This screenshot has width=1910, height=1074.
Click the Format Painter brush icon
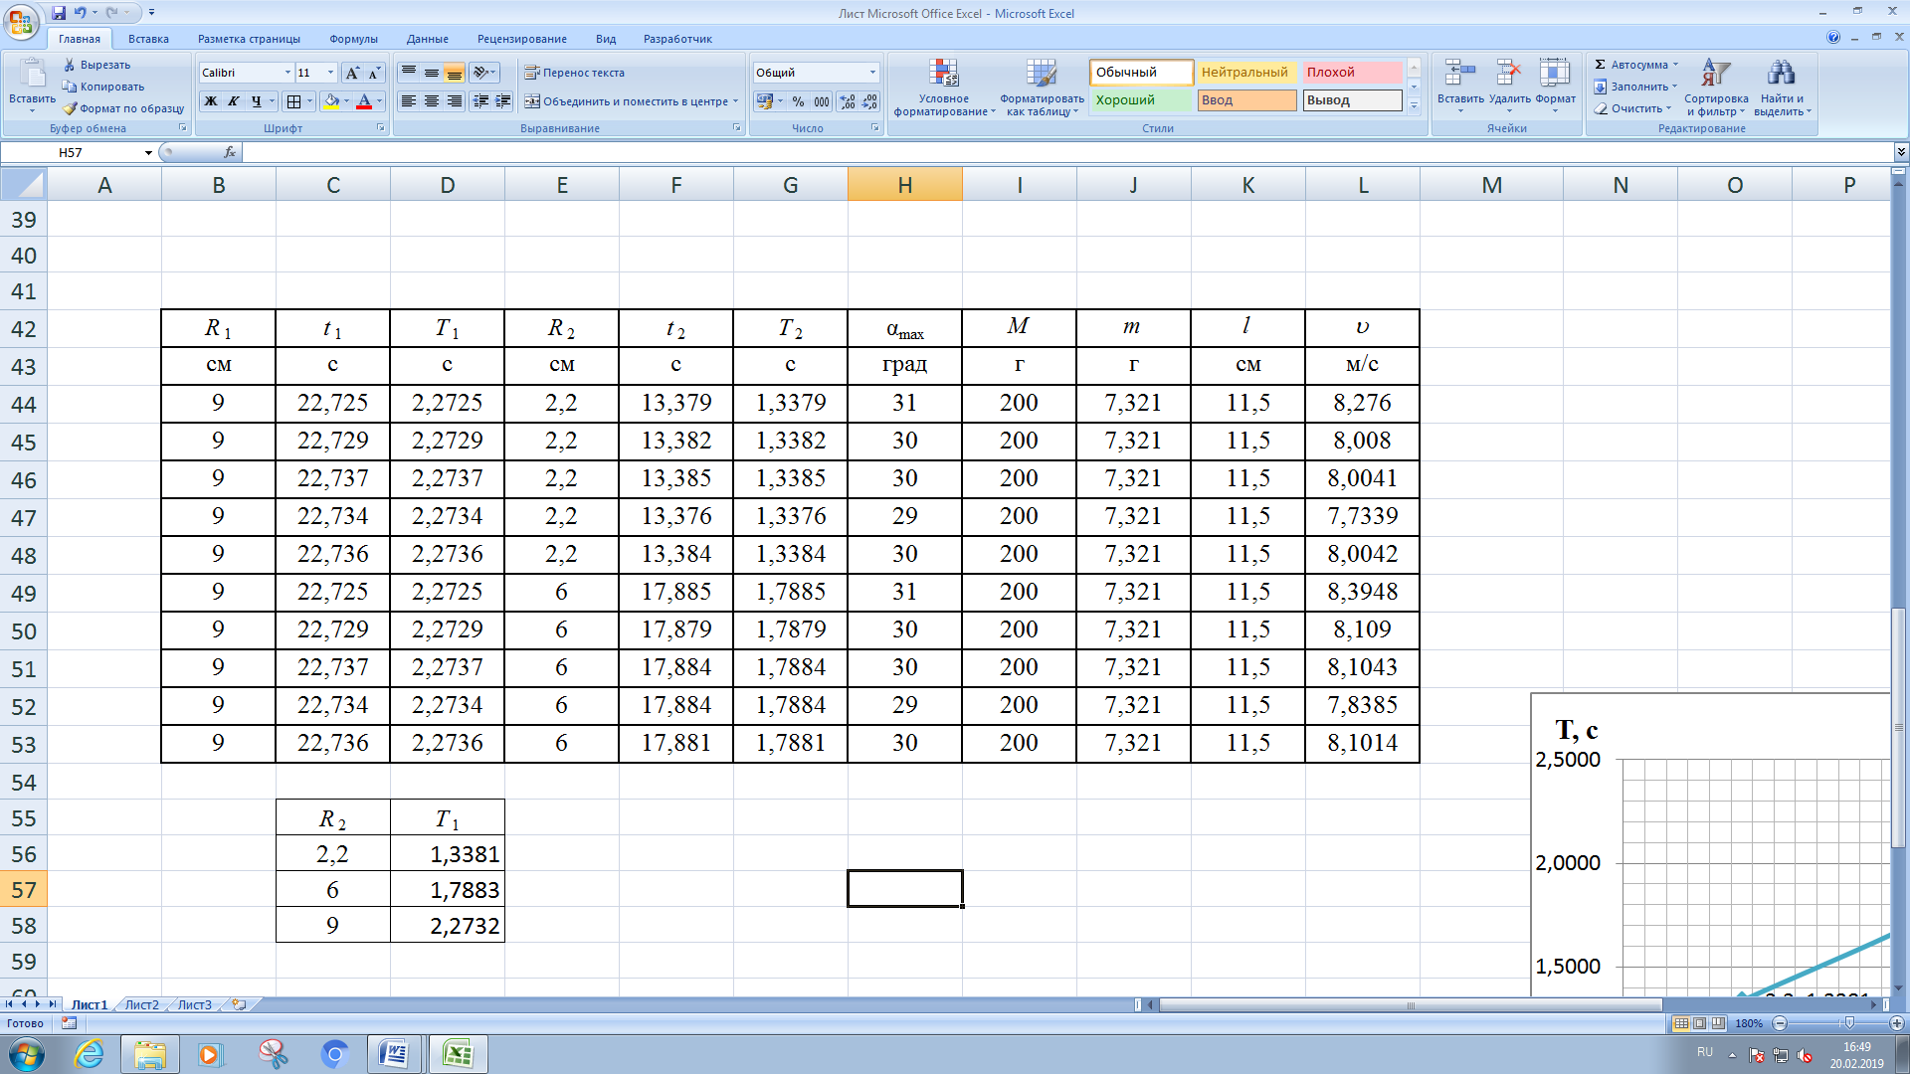[x=70, y=108]
